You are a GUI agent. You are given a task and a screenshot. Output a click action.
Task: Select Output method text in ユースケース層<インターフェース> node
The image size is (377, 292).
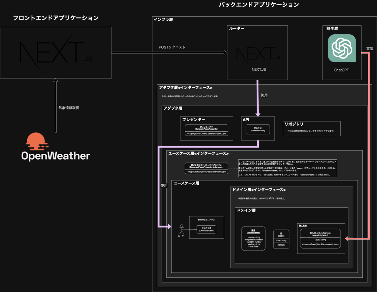[206, 172]
